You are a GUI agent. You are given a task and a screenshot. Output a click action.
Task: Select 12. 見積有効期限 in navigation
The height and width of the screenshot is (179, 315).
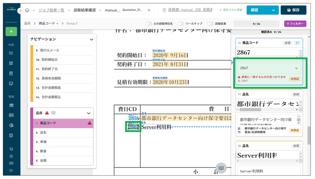coord(63,78)
